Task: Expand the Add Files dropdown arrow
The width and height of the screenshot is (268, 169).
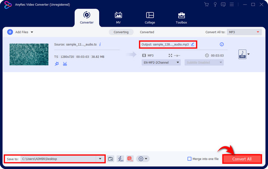Action: [x=32, y=32]
